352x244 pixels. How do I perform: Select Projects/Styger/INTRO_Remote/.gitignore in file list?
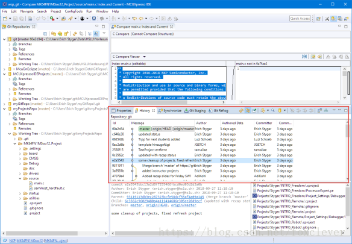pyautogui.click(x=286, y=207)
